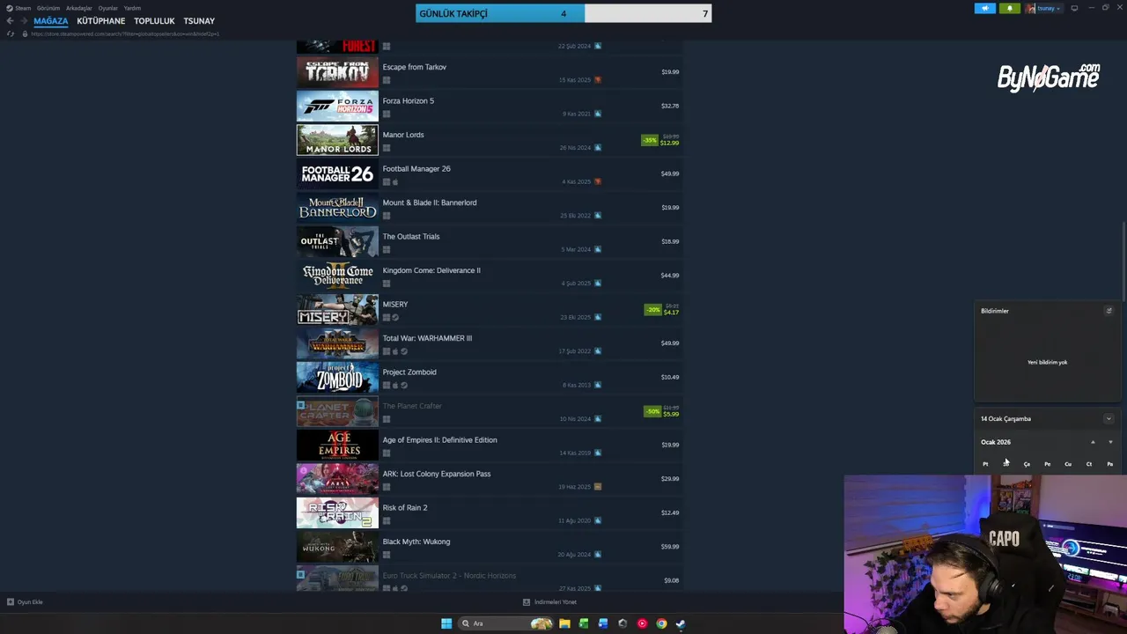This screenshot has height=634, width=1127.
Task: Open Black Myth: Wukong store entry
Action: coord(490,547)
